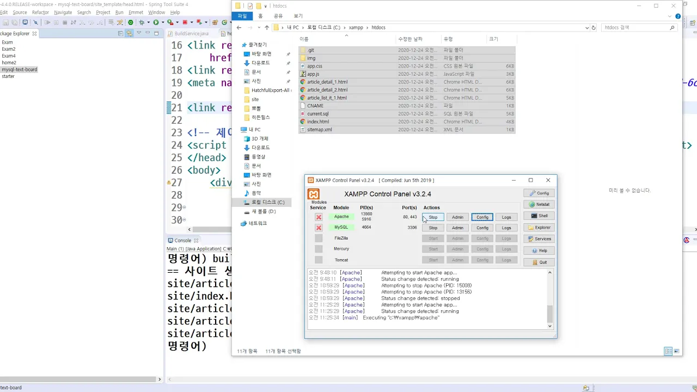
Task: Open Netstat in XAMPP Control Panel
Action: 539,205
